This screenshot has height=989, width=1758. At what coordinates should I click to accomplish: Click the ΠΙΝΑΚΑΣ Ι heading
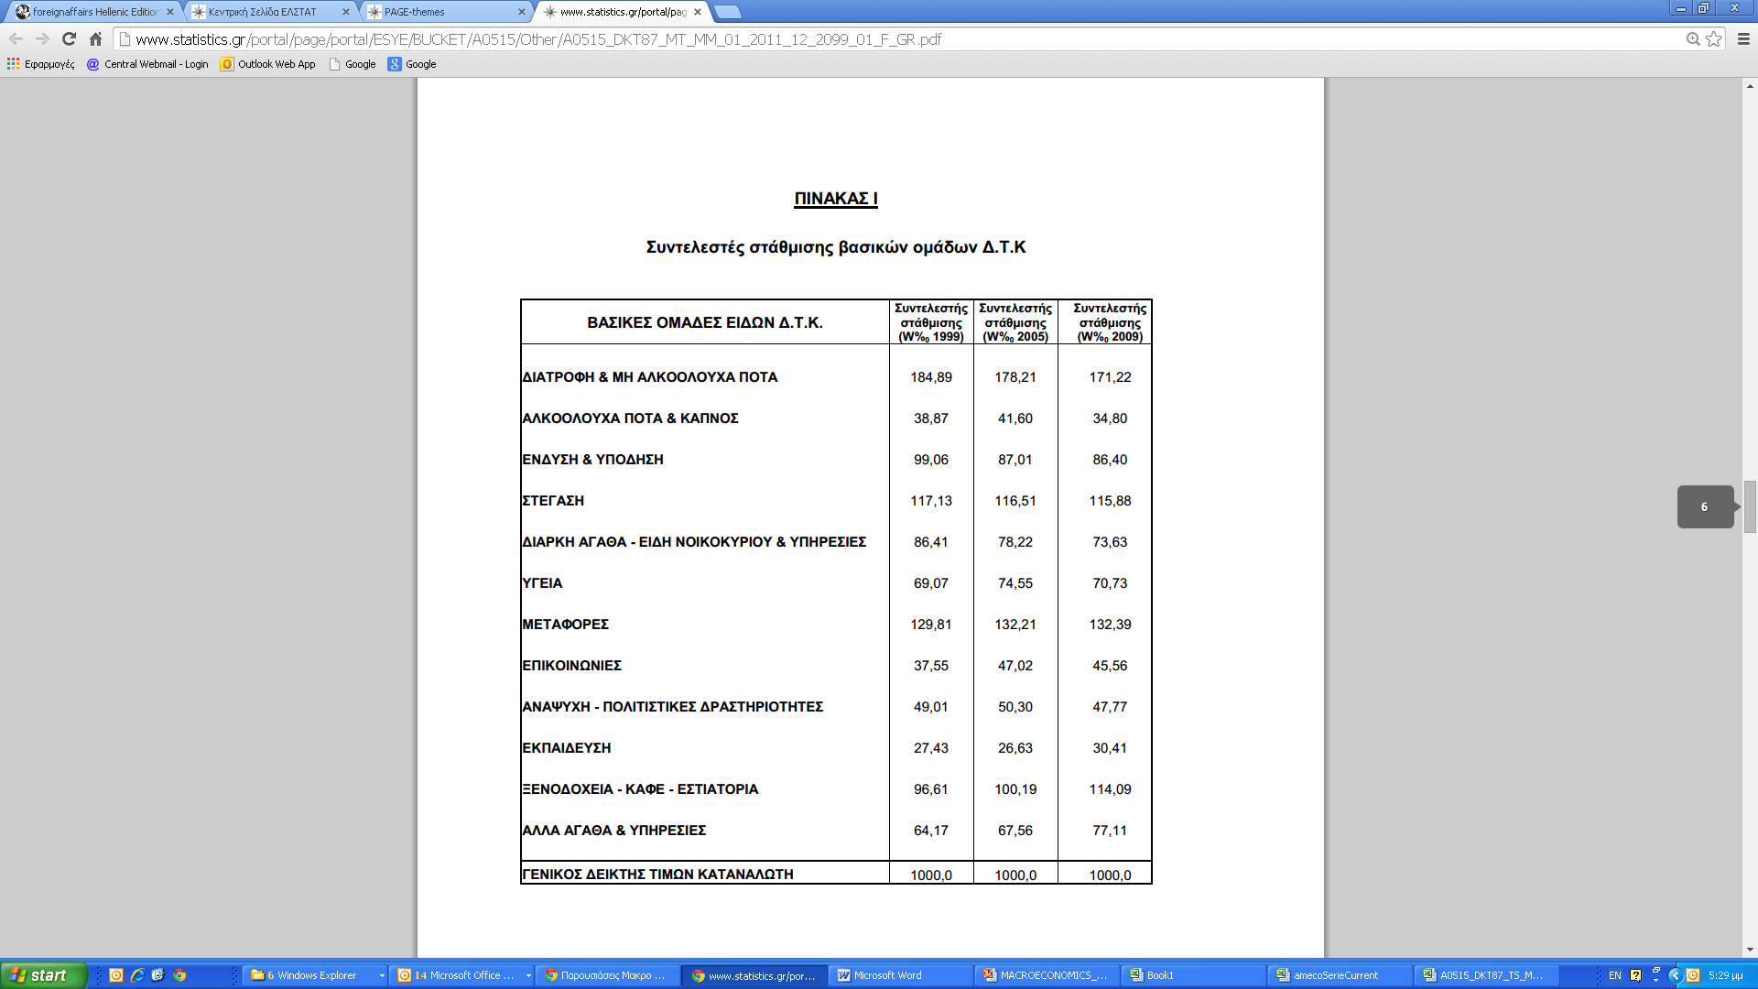click(836, 199)
